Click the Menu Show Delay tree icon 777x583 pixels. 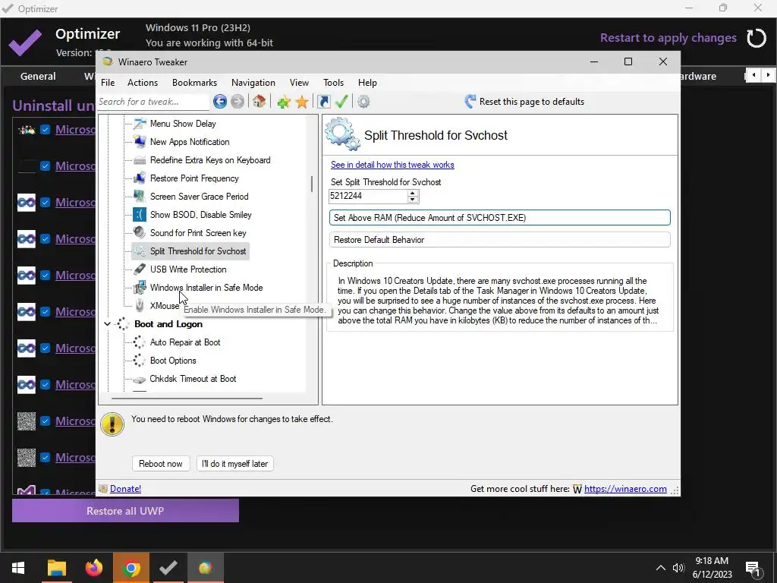tap(140, 124)
